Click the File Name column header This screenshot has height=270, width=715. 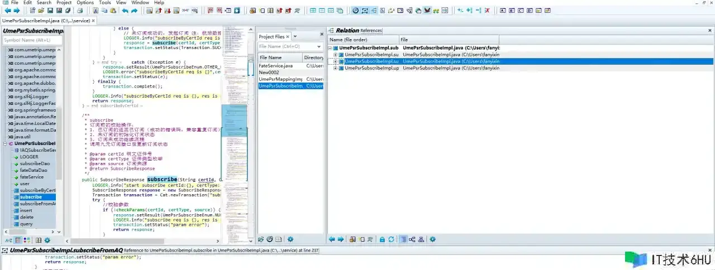coord(279,57)
